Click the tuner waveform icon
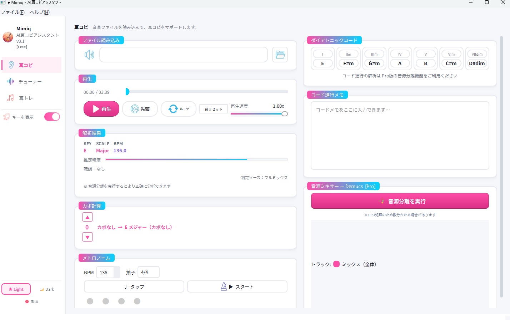The height and width of the screenshot is (320, 510). 11,82
